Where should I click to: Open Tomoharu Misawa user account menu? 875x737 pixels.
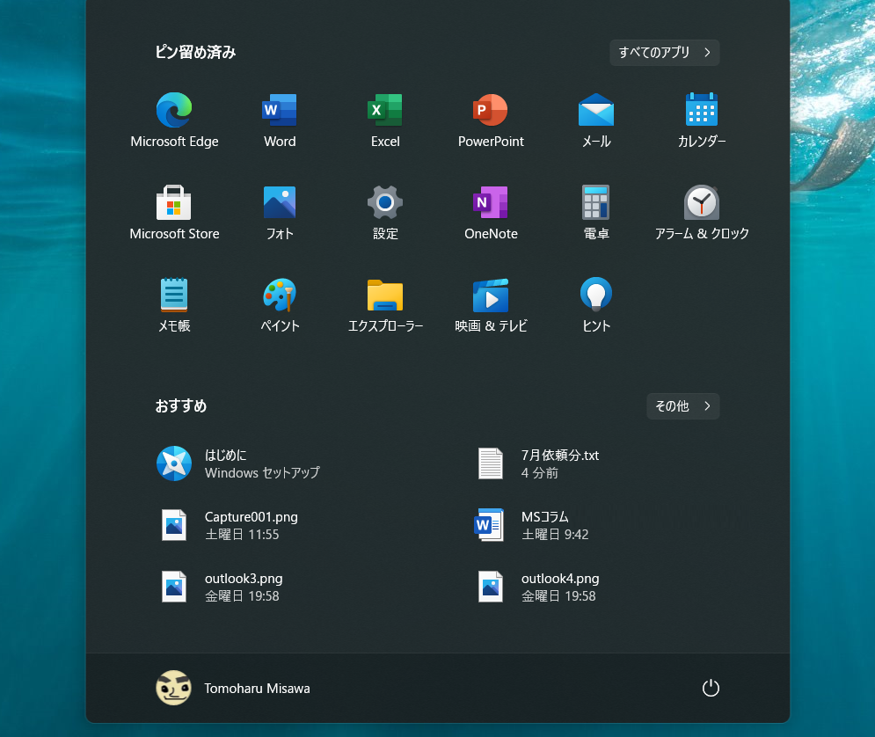click(x=233, y=688)
